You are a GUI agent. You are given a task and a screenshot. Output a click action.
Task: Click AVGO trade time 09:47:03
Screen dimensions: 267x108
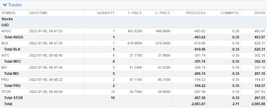point(46,31)
